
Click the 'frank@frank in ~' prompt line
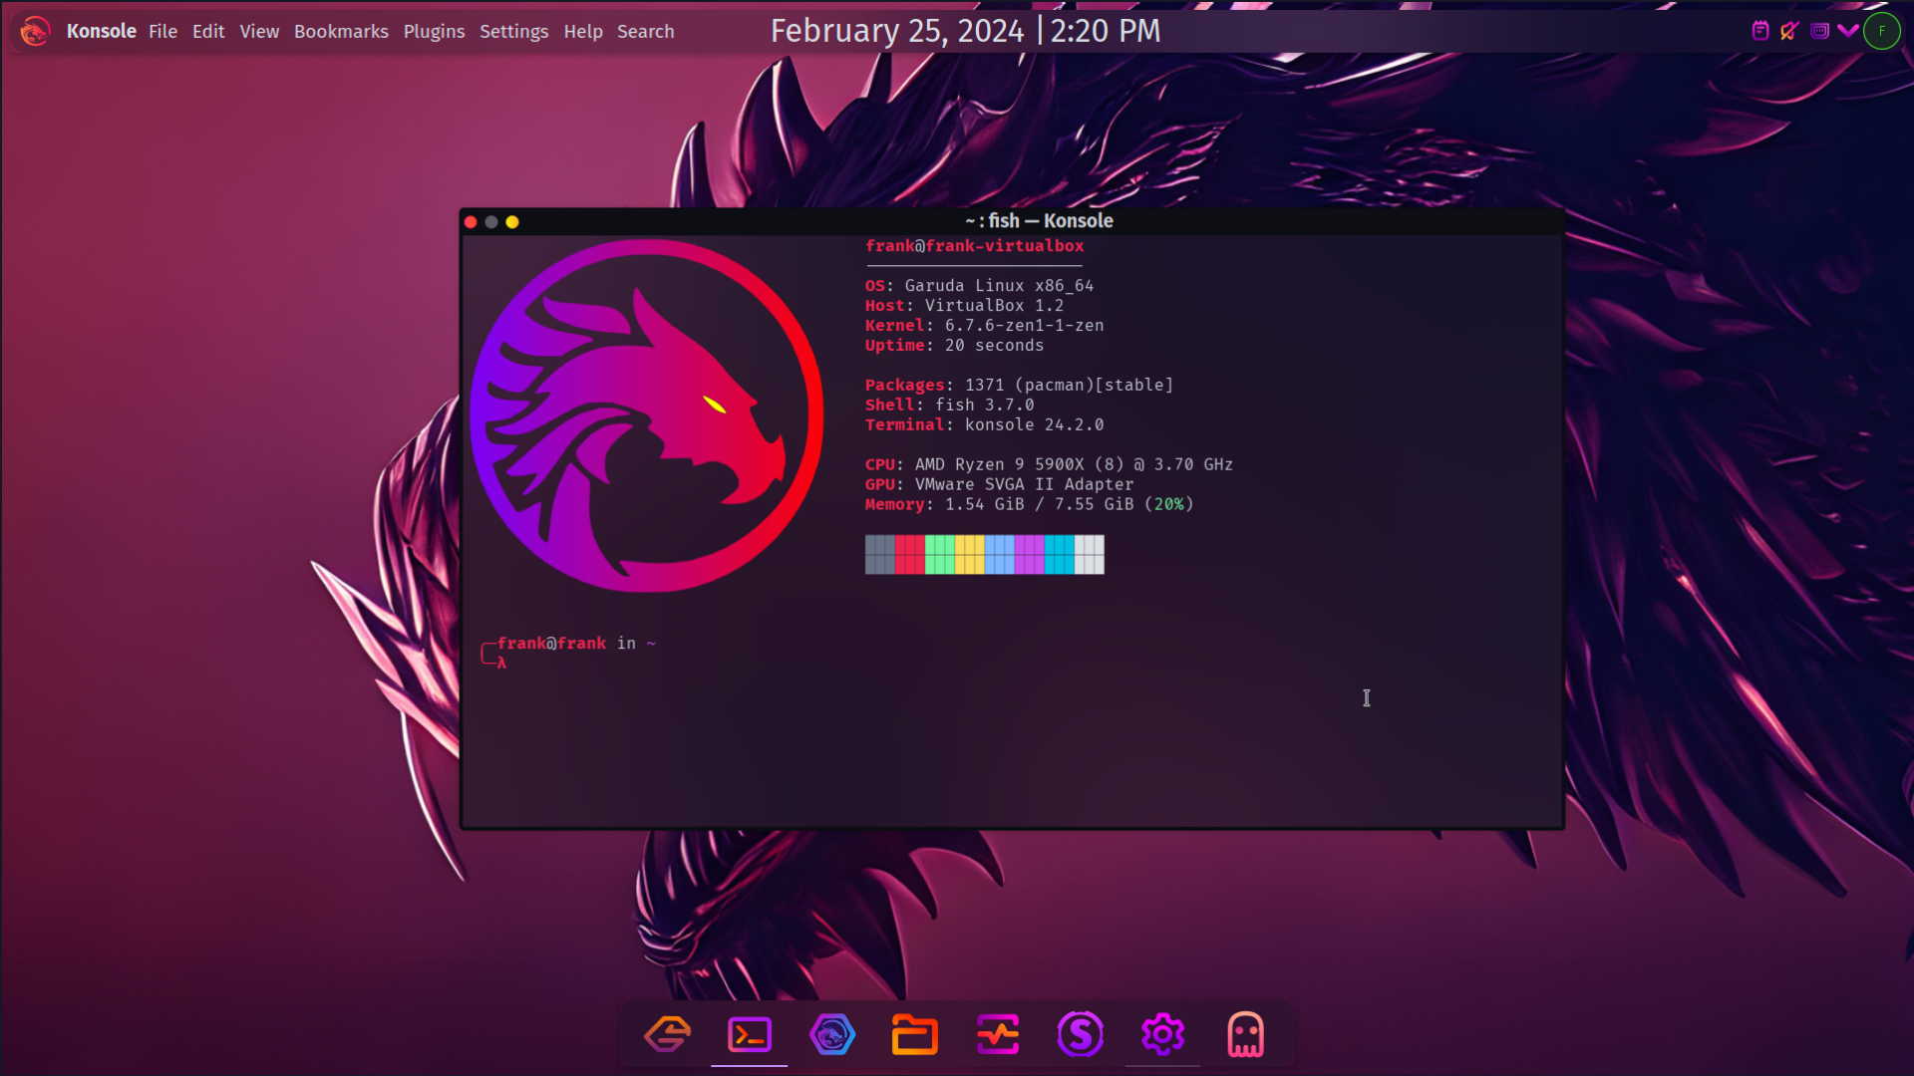576,644
